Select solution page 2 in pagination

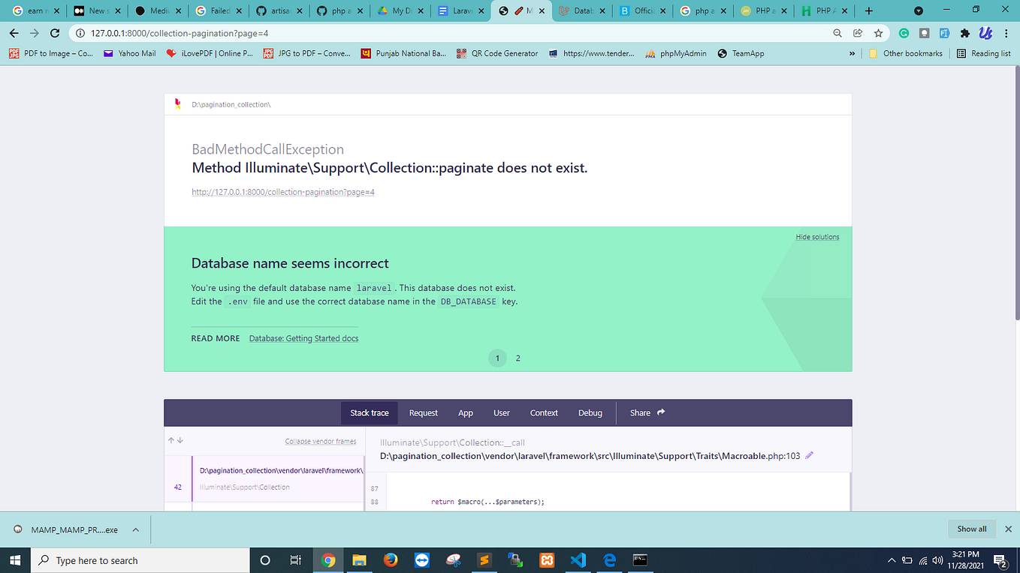click(x=518, y=358)
